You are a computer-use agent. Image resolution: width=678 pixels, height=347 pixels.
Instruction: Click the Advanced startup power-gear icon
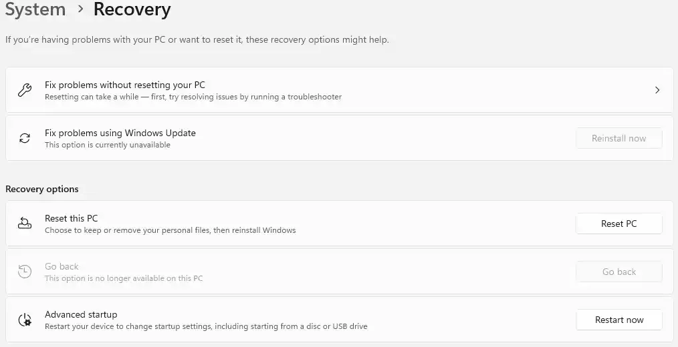(x=25, y=320)
